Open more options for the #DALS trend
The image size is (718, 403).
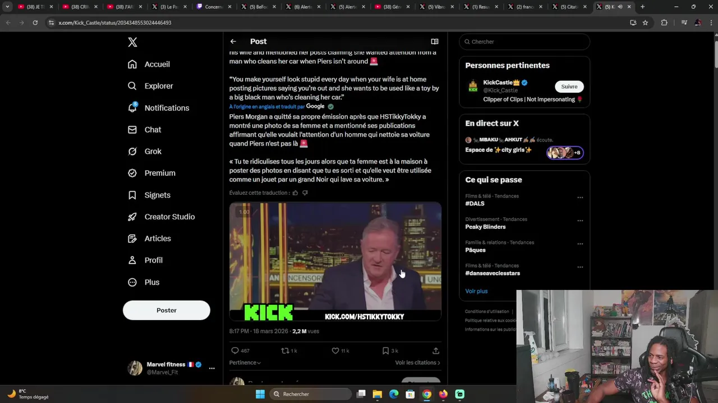580,198
